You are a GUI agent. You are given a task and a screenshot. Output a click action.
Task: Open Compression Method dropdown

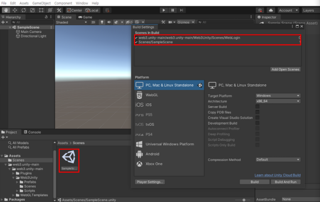(278, 159)
